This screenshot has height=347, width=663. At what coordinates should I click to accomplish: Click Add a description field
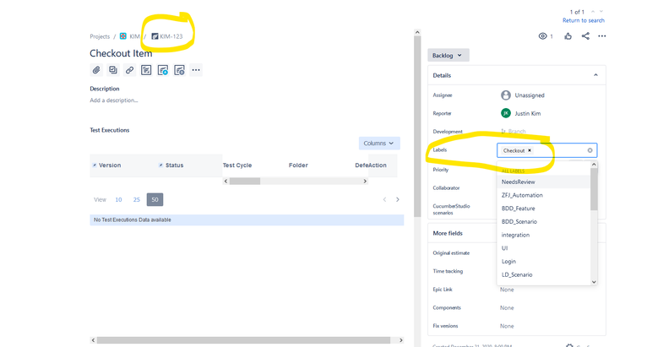[114, 100]
